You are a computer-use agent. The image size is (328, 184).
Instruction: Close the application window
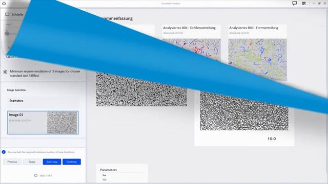coord(325,4)
